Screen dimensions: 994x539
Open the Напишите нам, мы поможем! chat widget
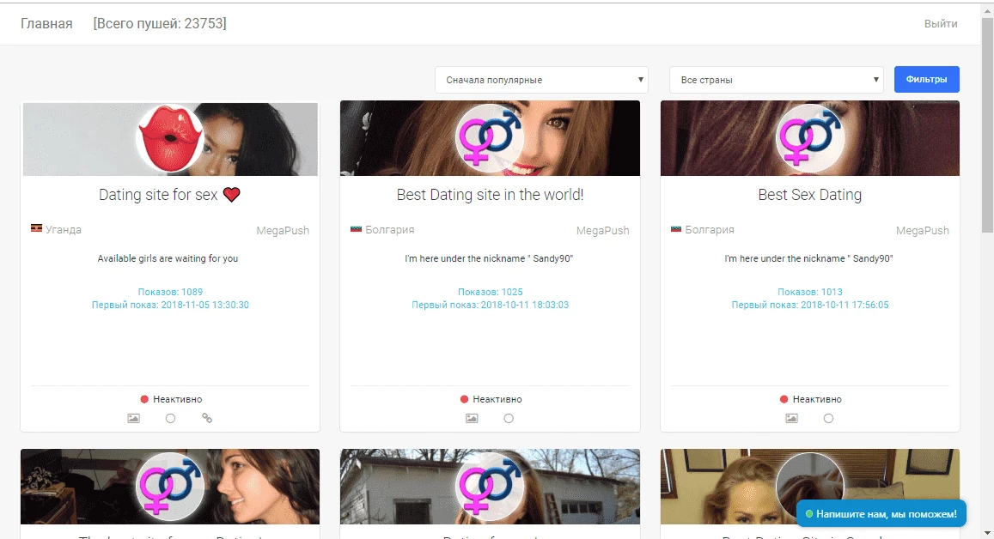(881, 513)
